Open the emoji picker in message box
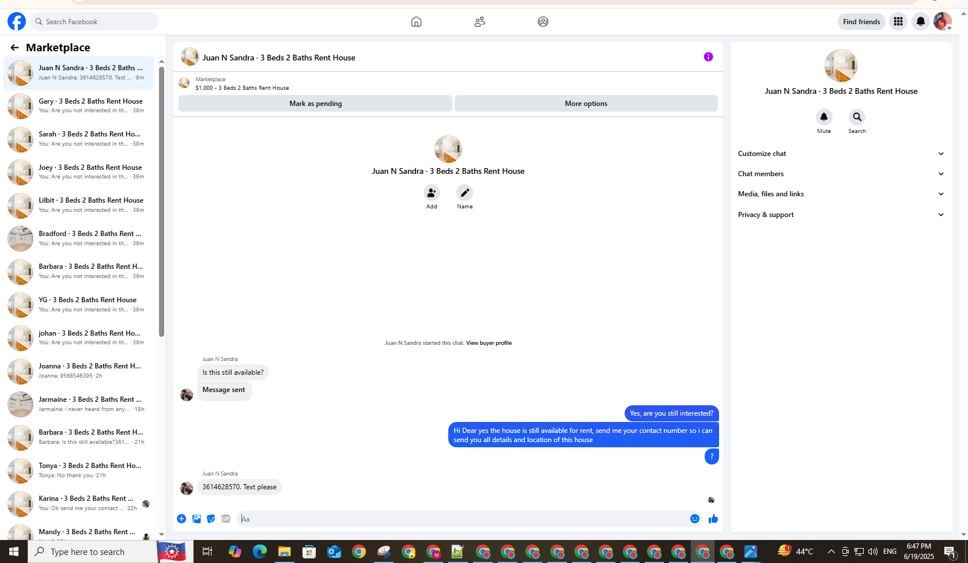The width and height of the screenshot is (968, 563). [x=695, y=519]
